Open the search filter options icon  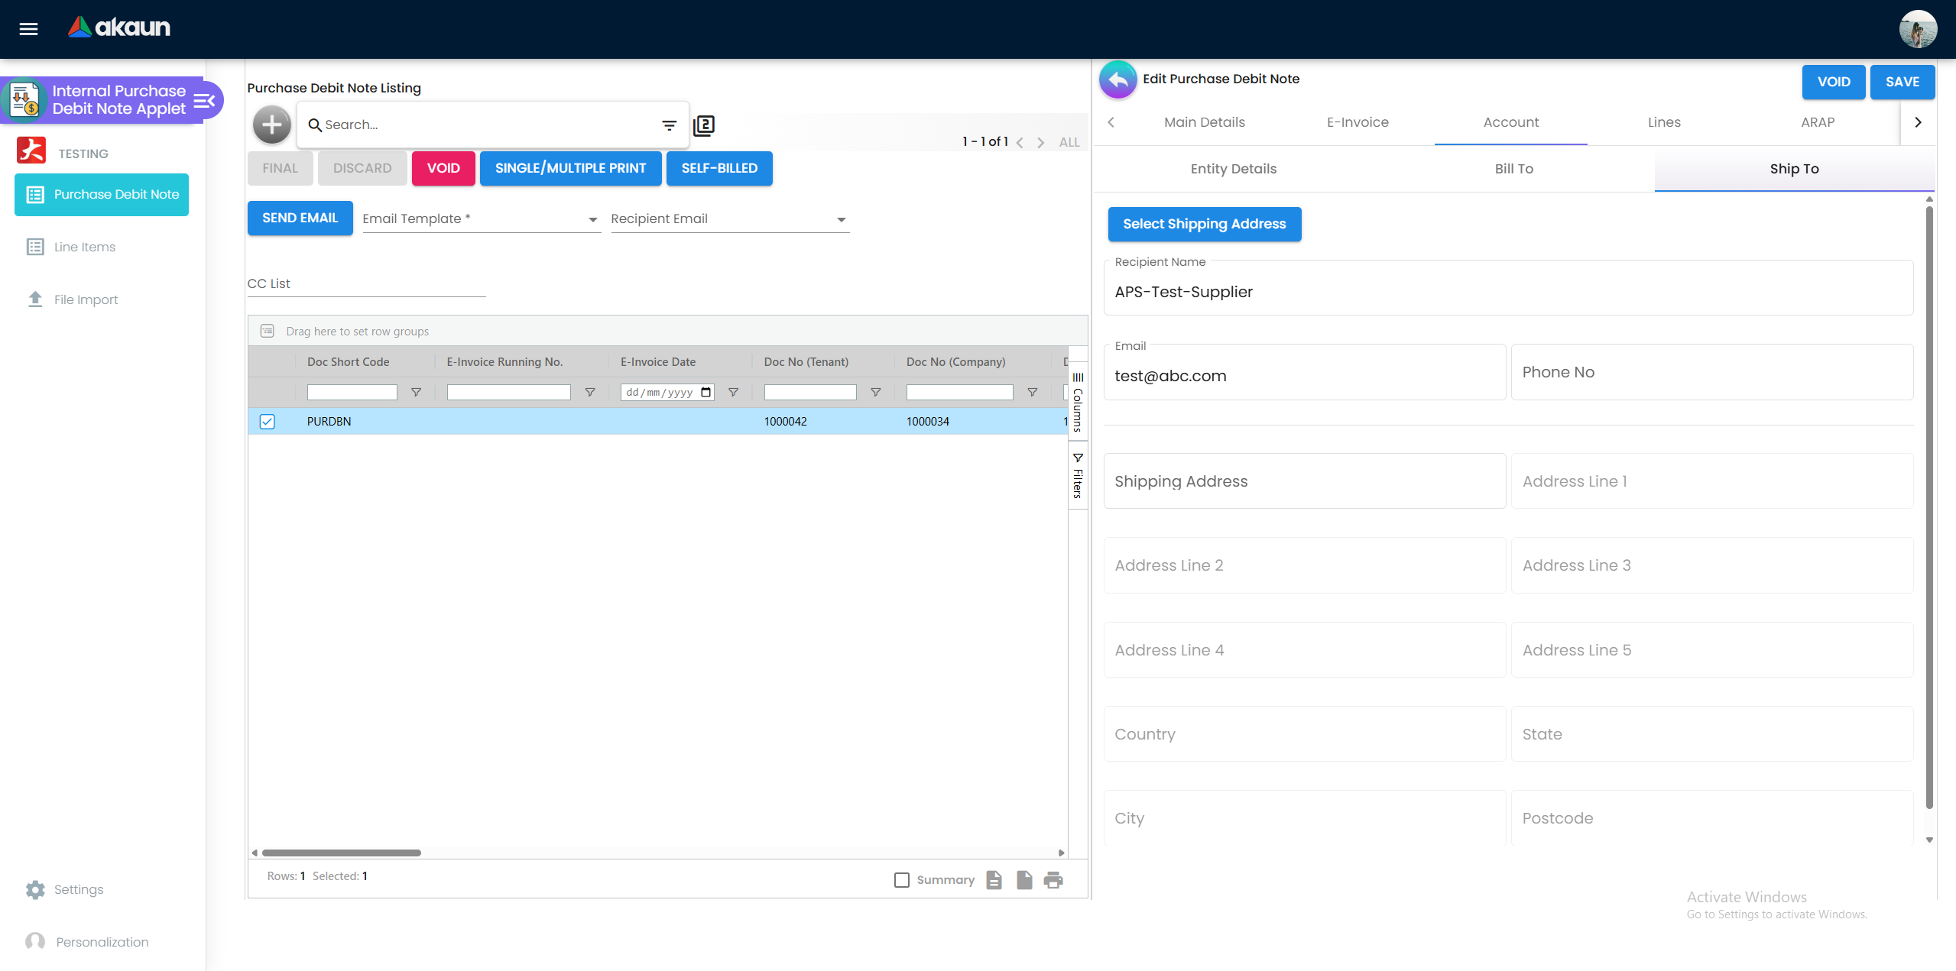point(669,125)
